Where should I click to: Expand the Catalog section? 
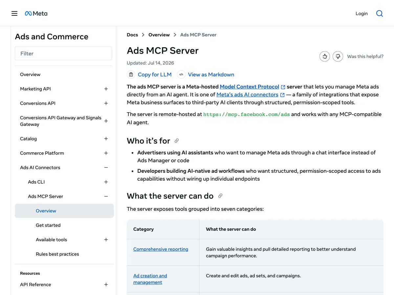point(106,139)
